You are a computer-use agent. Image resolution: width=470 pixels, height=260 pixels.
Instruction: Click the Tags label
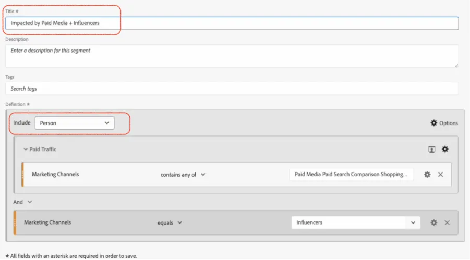coord(9,77)
